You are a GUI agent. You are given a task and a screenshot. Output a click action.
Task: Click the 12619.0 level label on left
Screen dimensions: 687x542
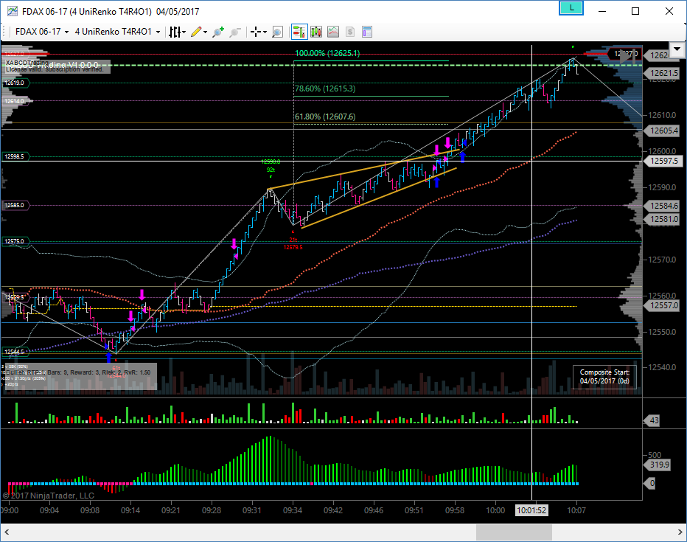15,83
